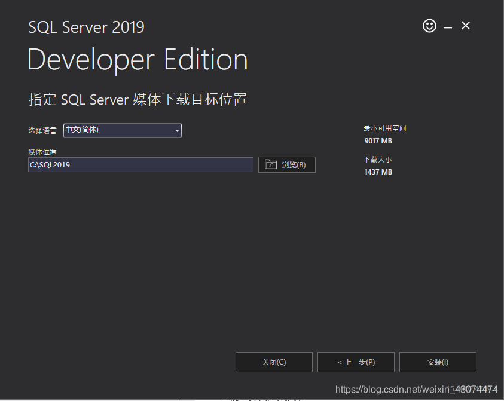This screenshot has width=504, height=401.
Task: Click the 下载大小 label
Action: [377, 160]
